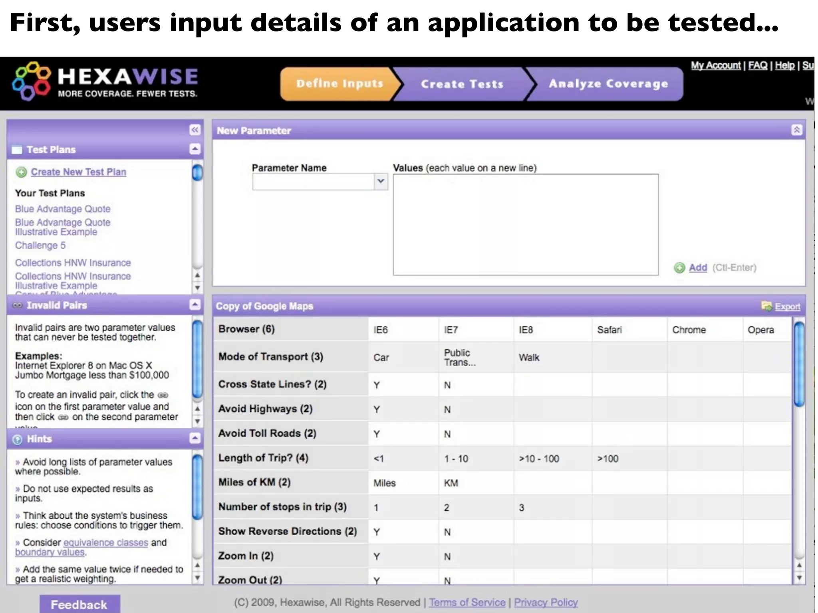This screenshot has height=613, width=818.
Task: Select the Cross State Lines? (2) parameter
Action: (x=291, y=384)
